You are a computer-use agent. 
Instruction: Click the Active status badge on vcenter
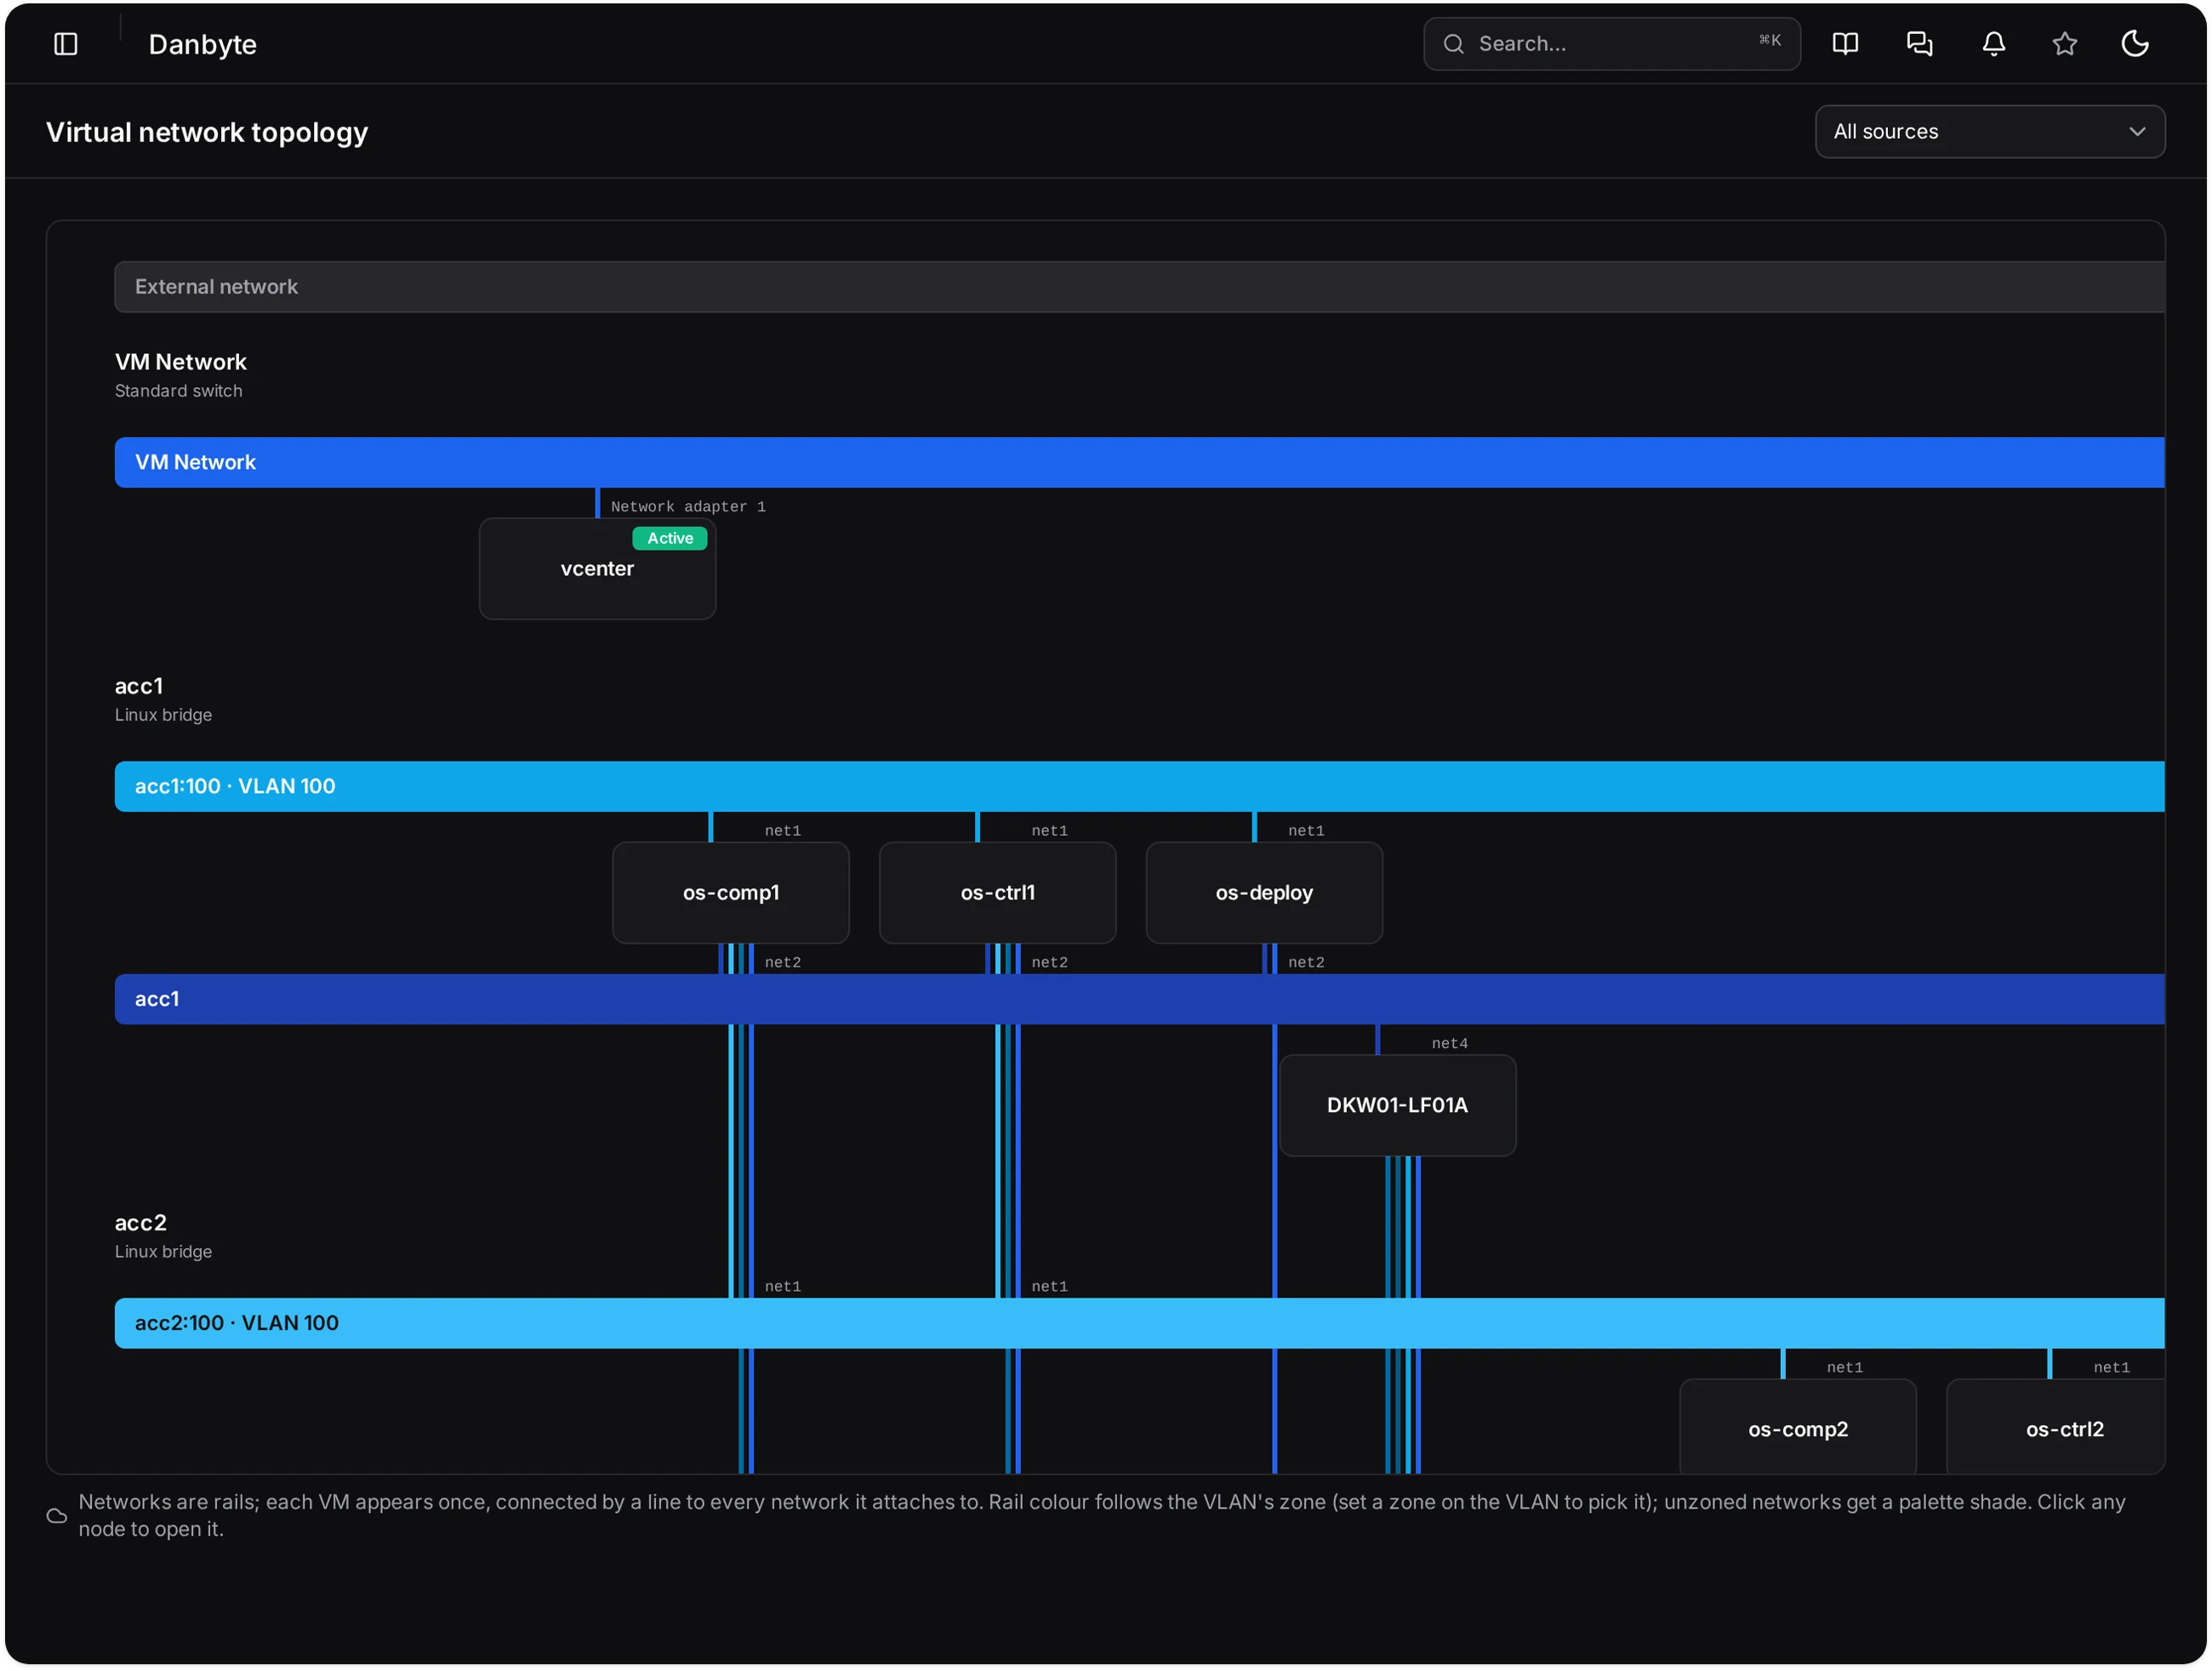pos(670,538)
